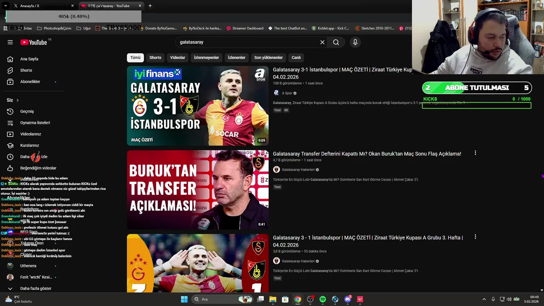Open volume control in system tray
Screen dimensions: 544x306
pos(509,299)
